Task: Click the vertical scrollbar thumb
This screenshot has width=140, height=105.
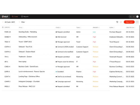Action: pyautogui.click(x=139, y=39)
